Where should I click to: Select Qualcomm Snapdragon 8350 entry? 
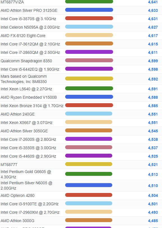[x=26, y=61]
